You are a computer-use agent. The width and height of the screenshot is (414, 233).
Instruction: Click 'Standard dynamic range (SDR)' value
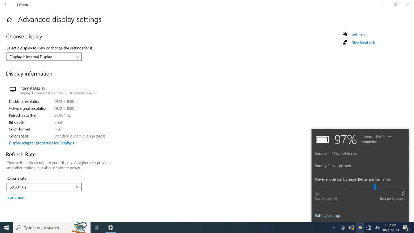tap(80, 136)
